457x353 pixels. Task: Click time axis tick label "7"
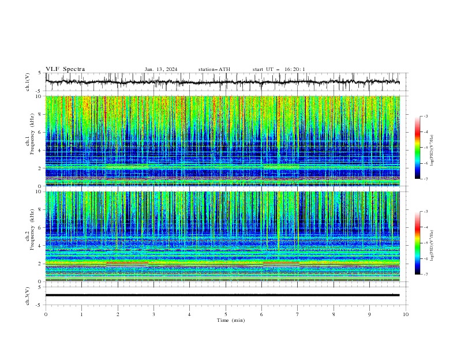point(298,314)
